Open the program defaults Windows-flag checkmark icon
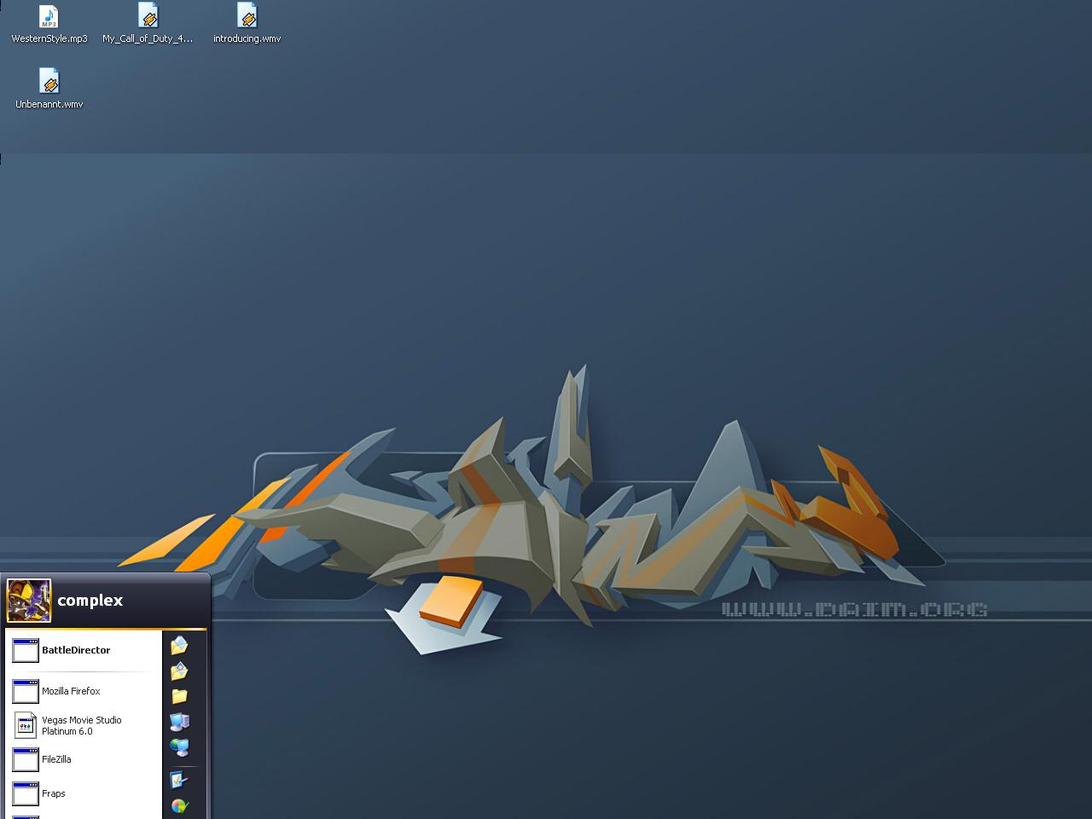1092x819 pixels. pos(179,805)
